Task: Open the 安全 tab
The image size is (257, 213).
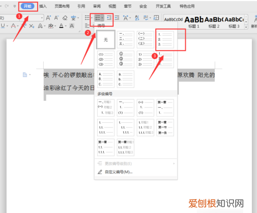Action: coord(143,6)
